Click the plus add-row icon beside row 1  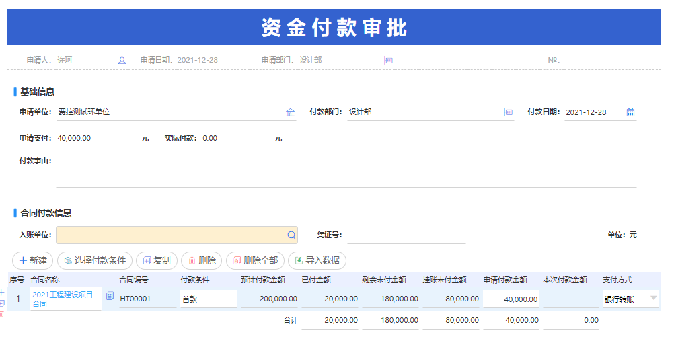2,293
